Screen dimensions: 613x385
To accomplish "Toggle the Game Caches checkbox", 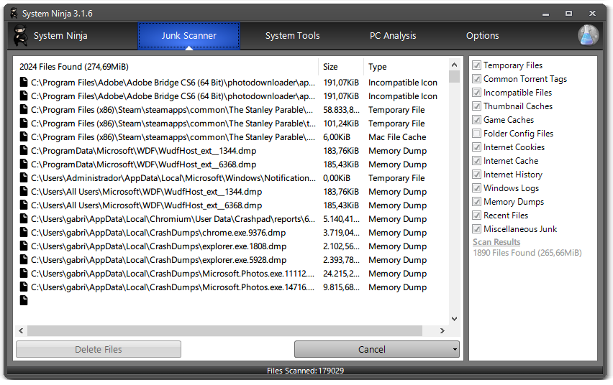I will tap(476, 120).
